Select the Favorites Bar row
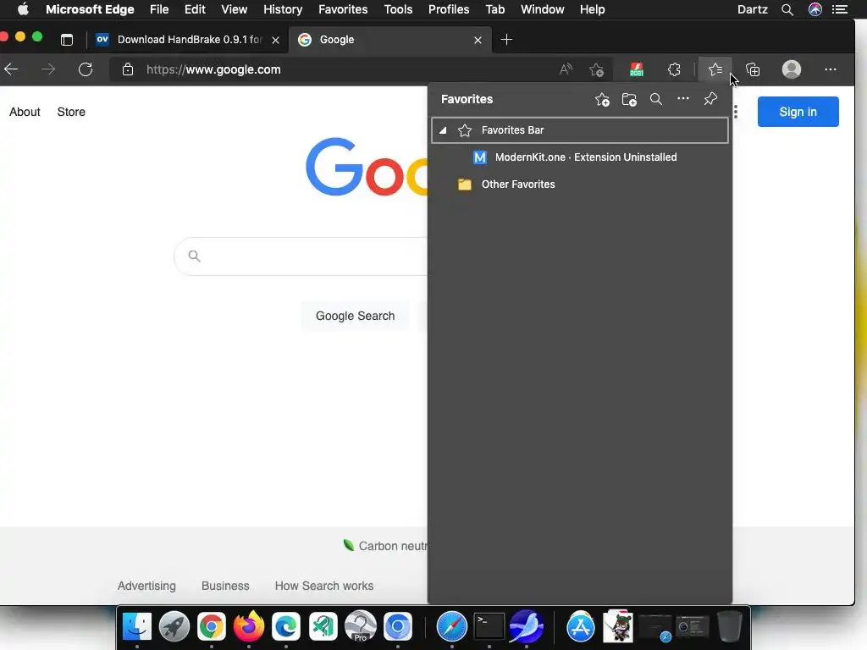 579,130
